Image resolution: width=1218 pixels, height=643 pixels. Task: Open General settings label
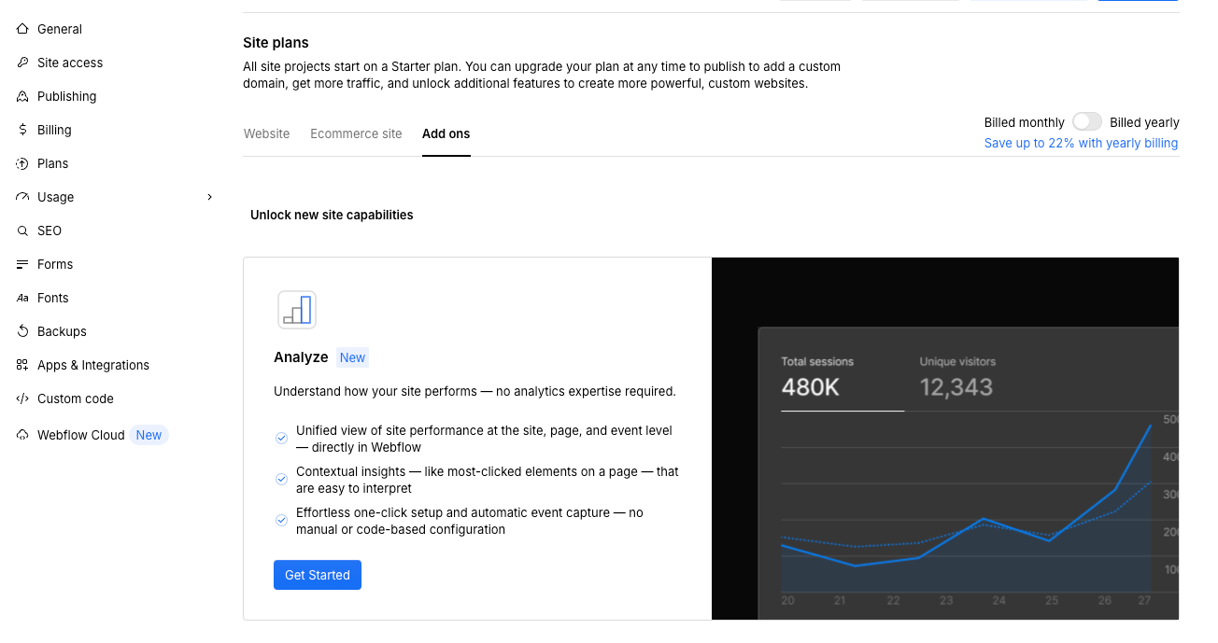(60, 29)
